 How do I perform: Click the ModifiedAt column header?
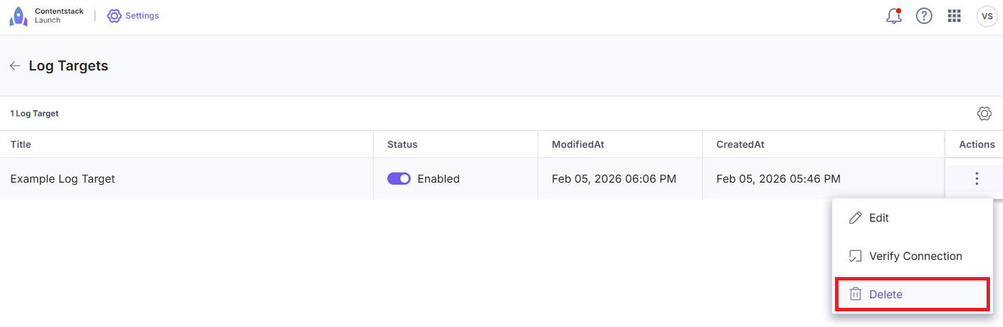pyautogui.click(x=578, y=144)
